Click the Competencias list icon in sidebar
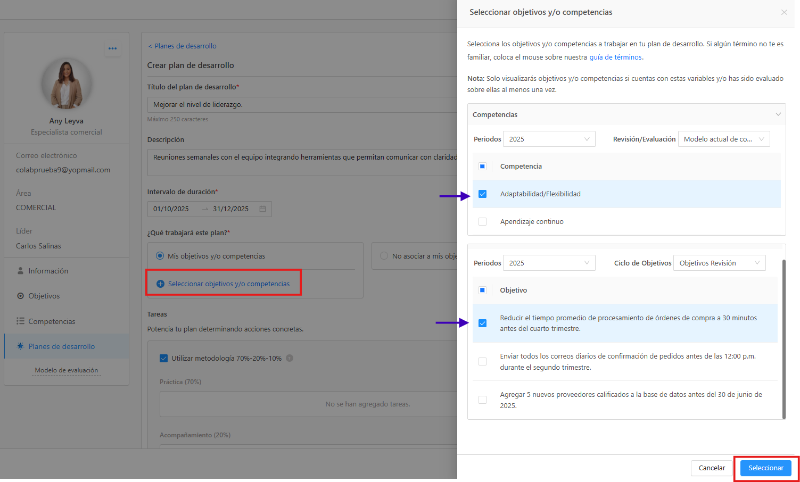 pyautogui.click(x=20, y=321)
